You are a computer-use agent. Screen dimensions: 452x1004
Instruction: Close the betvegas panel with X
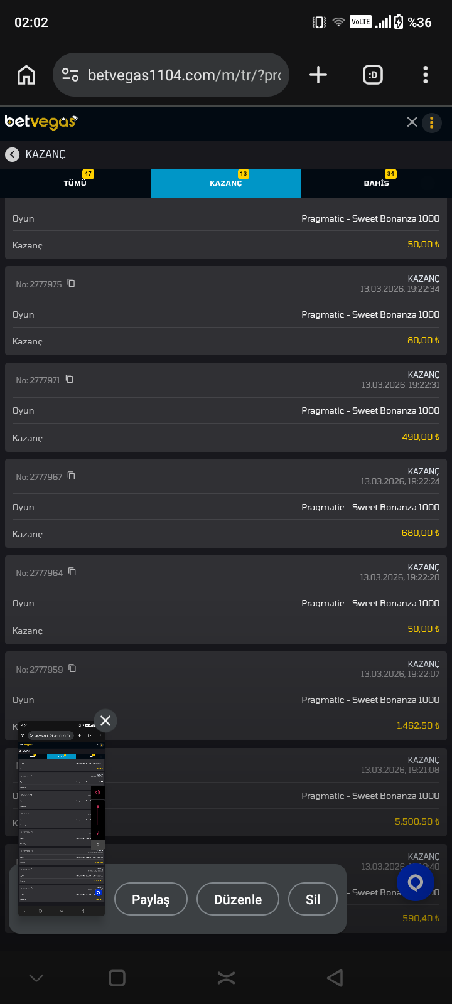412,122
